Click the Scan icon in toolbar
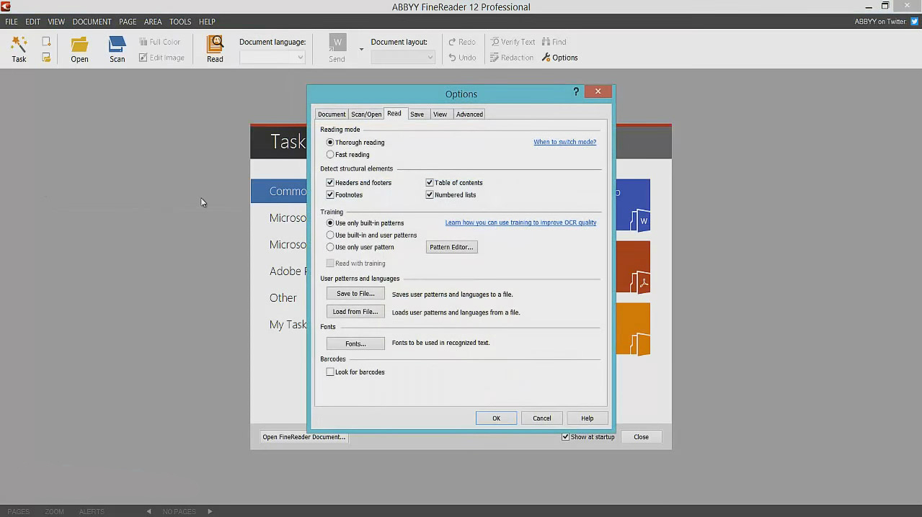Image resolution: width=922 pixels, height=517 pixels. 117,45
